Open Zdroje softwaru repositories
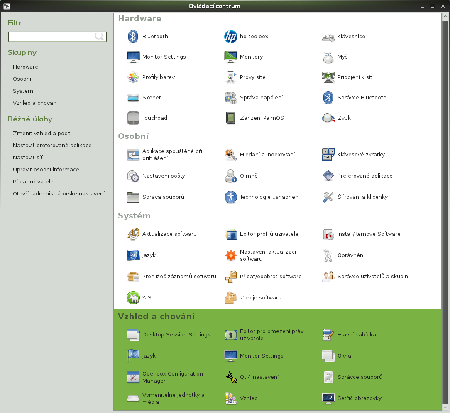Image resolution: width=450 pixels, height=413 pixels. (230, 298)
